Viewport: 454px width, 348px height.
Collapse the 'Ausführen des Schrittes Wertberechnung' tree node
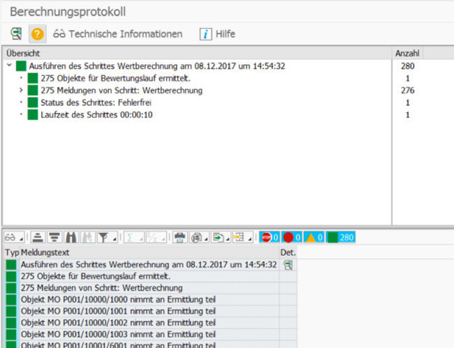[8, 66]
